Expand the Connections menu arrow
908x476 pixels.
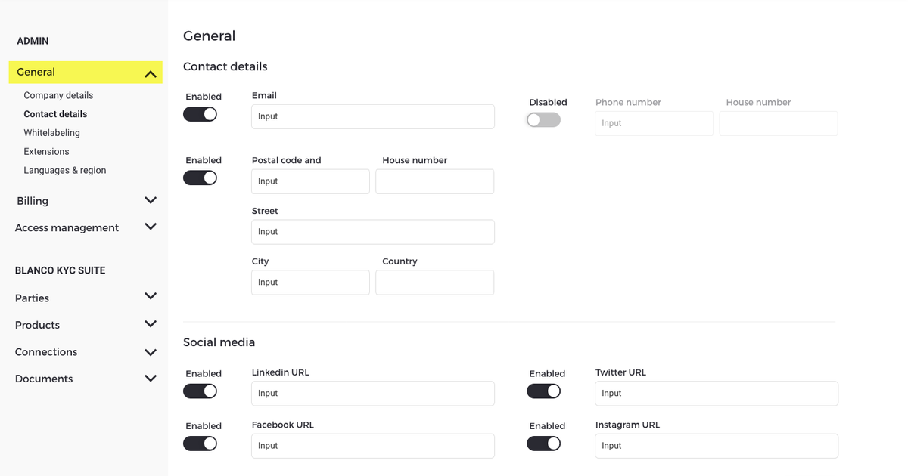pos(151,352)
